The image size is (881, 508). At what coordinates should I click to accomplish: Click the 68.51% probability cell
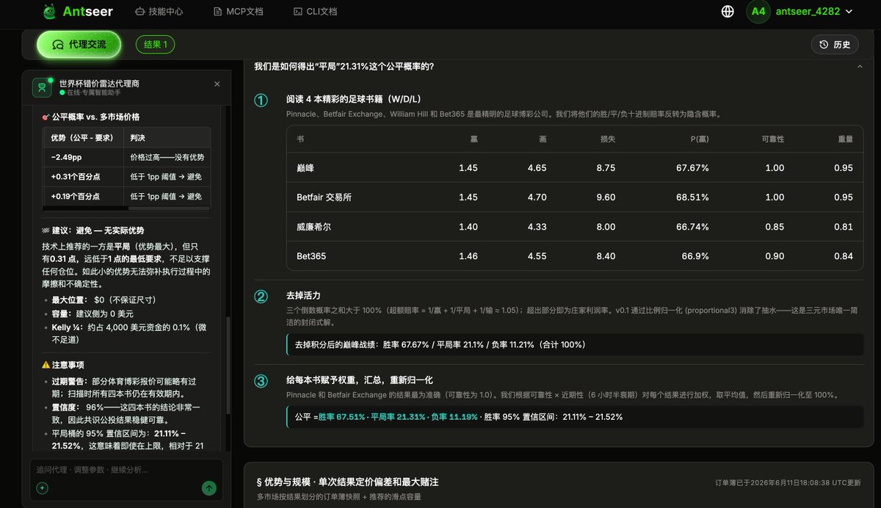click(x=692, y=197)
